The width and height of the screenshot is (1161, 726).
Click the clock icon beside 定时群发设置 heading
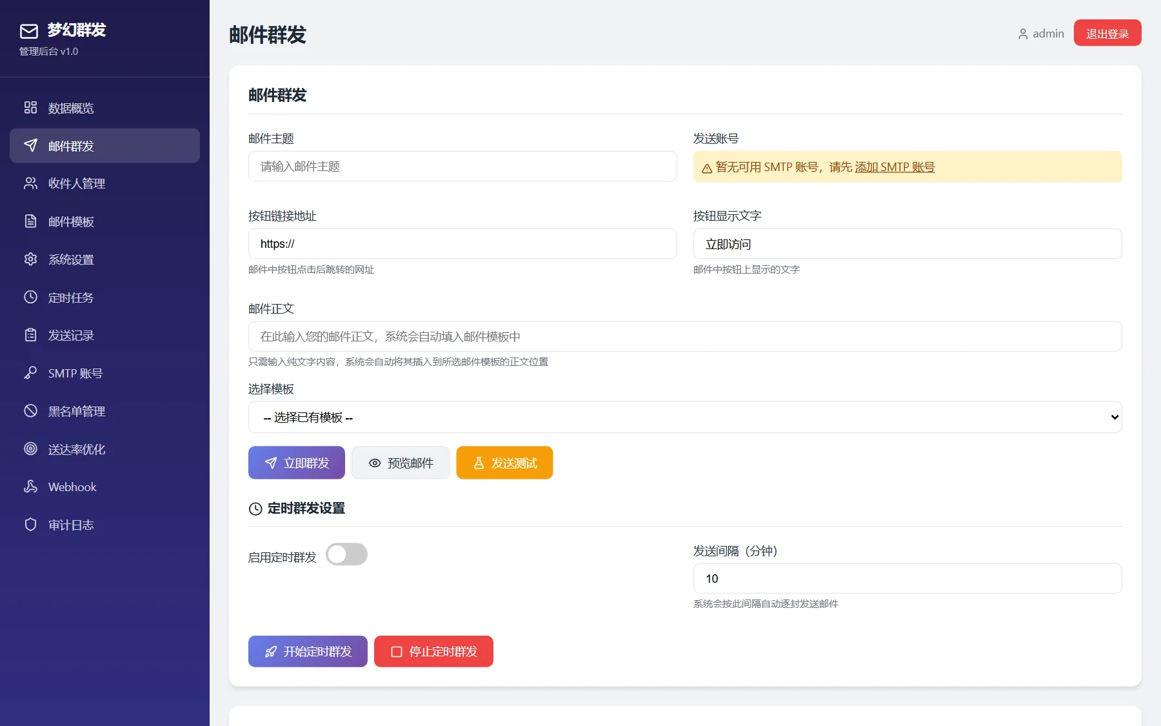[255, 509]
